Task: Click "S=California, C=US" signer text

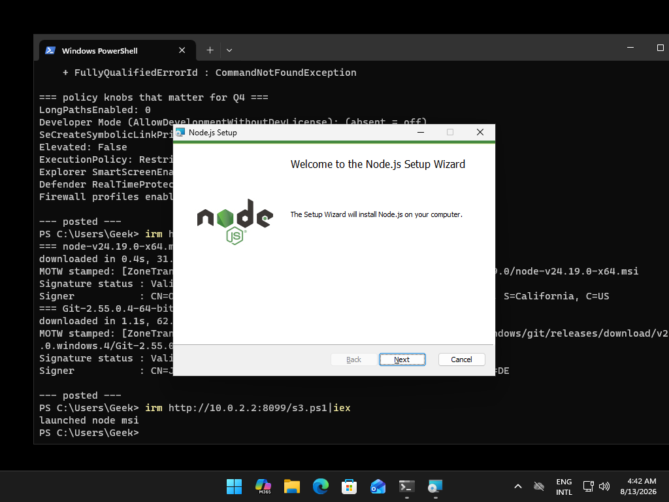Action: click(557, 296)
